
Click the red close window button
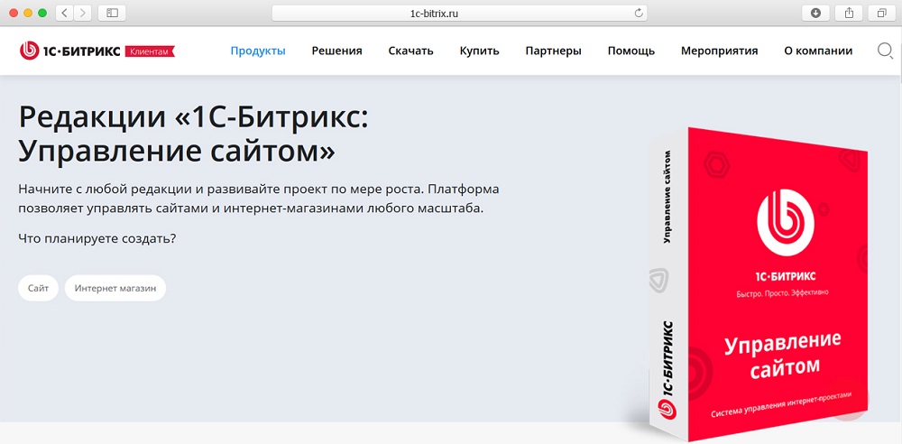click(14, 13)
